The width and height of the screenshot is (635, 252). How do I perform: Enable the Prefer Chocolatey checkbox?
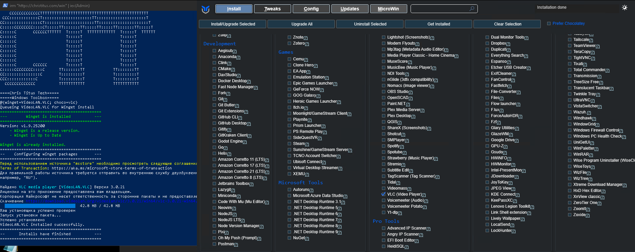click(549, 23)
